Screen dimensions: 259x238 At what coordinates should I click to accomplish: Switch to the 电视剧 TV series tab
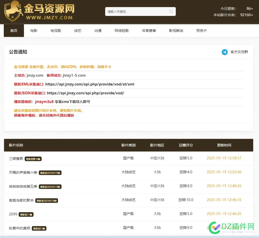click(x=56, y=30)
